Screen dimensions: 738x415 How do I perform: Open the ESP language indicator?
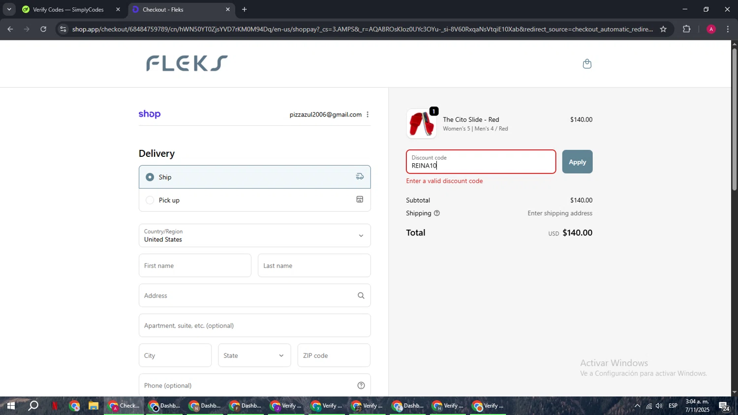click(x=673, y=406)
